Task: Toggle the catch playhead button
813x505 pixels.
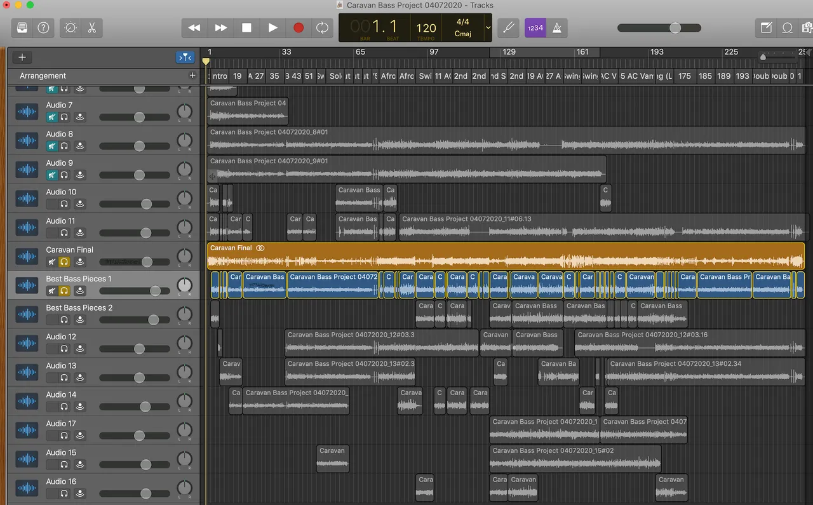Action: tap(185, 57)
